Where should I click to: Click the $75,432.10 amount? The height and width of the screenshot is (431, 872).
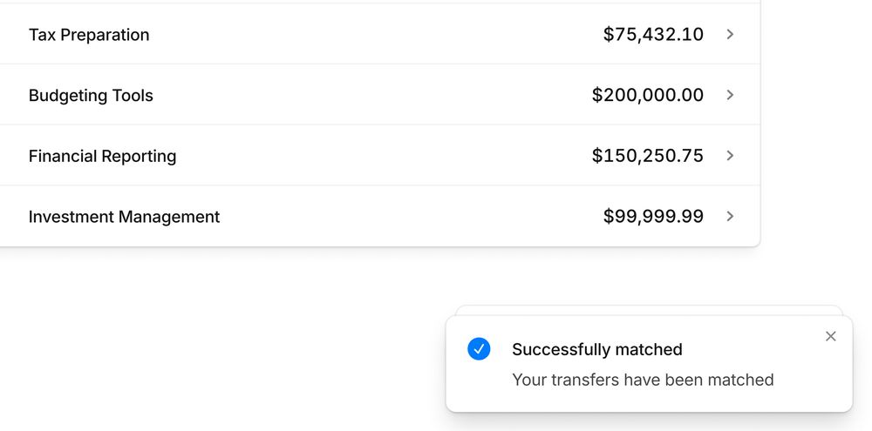pos(653,35)
